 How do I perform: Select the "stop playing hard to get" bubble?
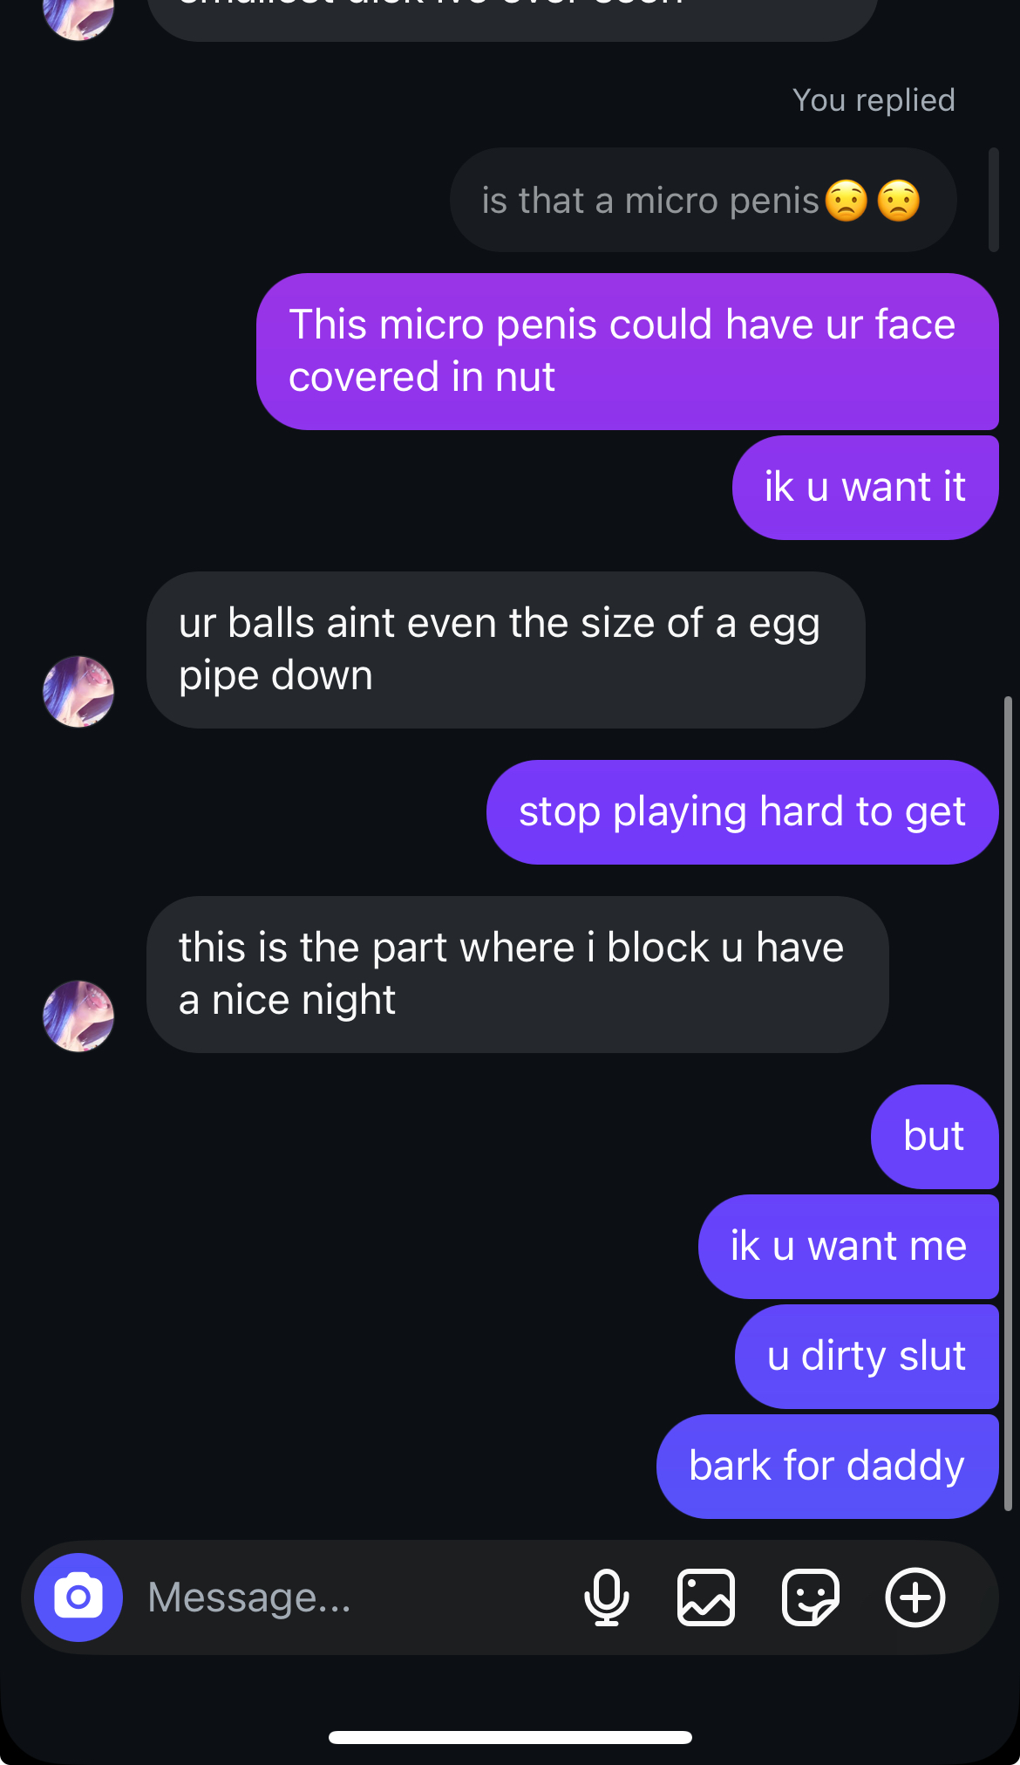click(x=742, y=812)
